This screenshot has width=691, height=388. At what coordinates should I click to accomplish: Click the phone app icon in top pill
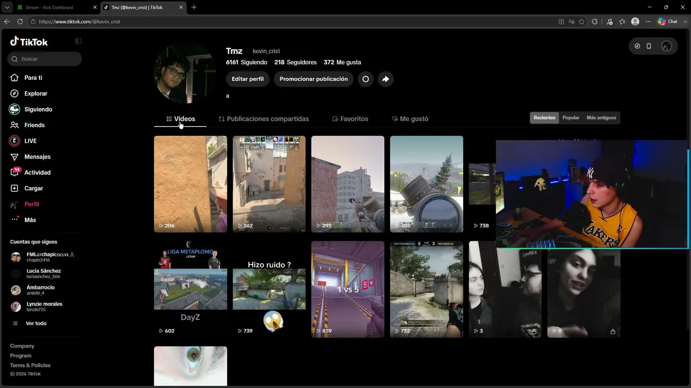coord(649,46)
